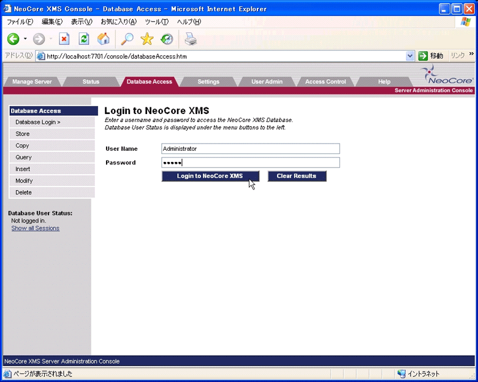Viewport: 478px width, 382px height.
Task: Click the browser Back arrow icon
Action: click(13, 39)
